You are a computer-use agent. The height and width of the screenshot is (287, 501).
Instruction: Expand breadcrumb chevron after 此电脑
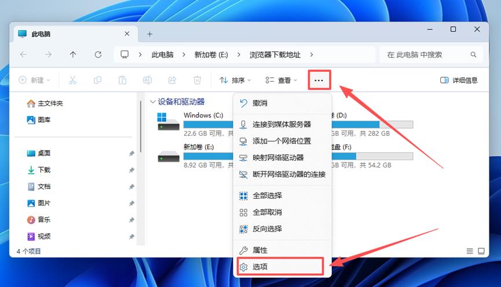184,55
